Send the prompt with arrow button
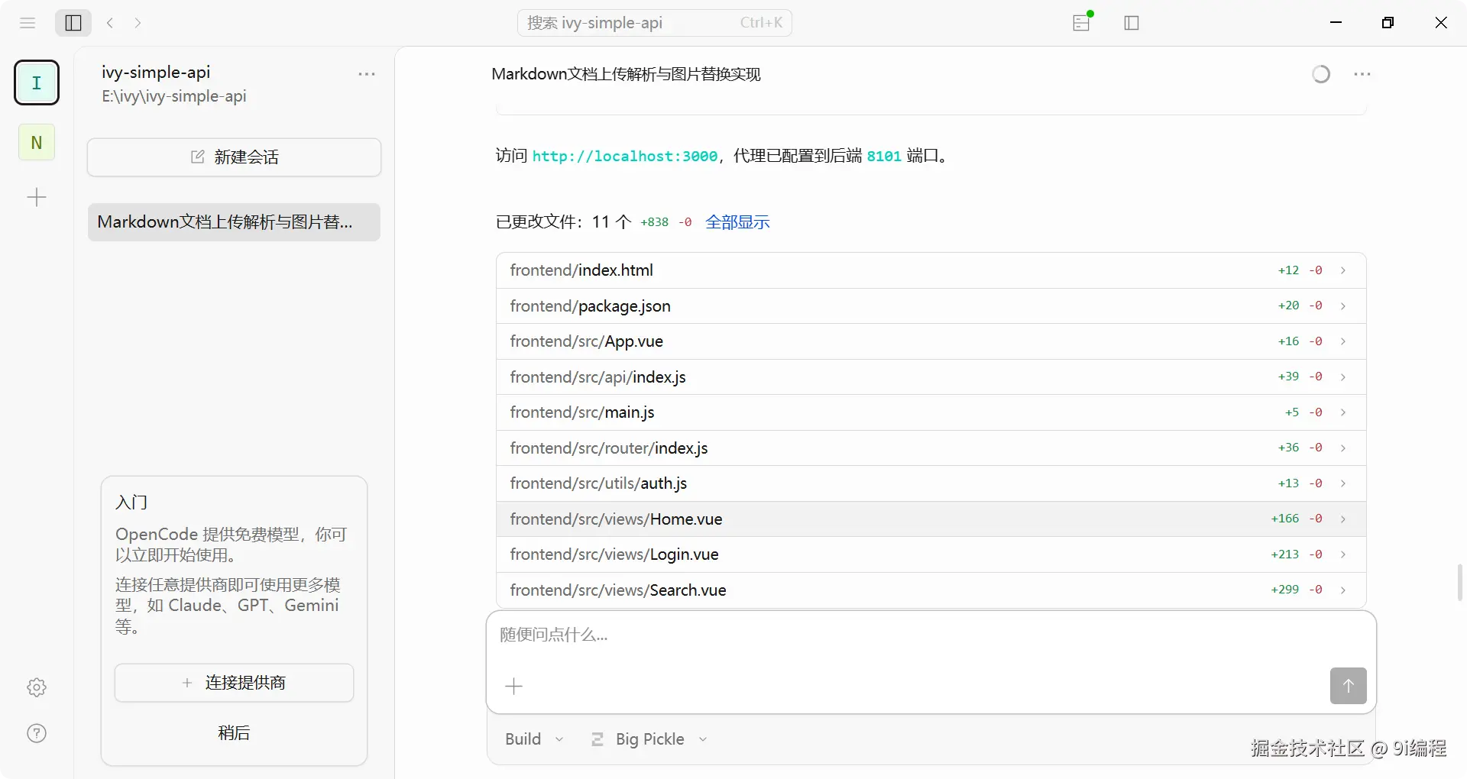 1348,686
